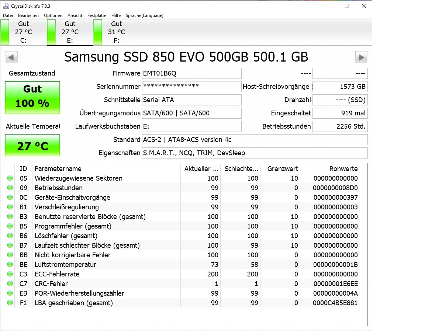
Task: Click the Grenzwert column header
Action: (x=280, y=169)
